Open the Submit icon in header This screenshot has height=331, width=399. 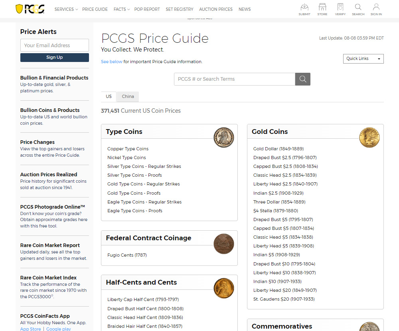point(304,9)
